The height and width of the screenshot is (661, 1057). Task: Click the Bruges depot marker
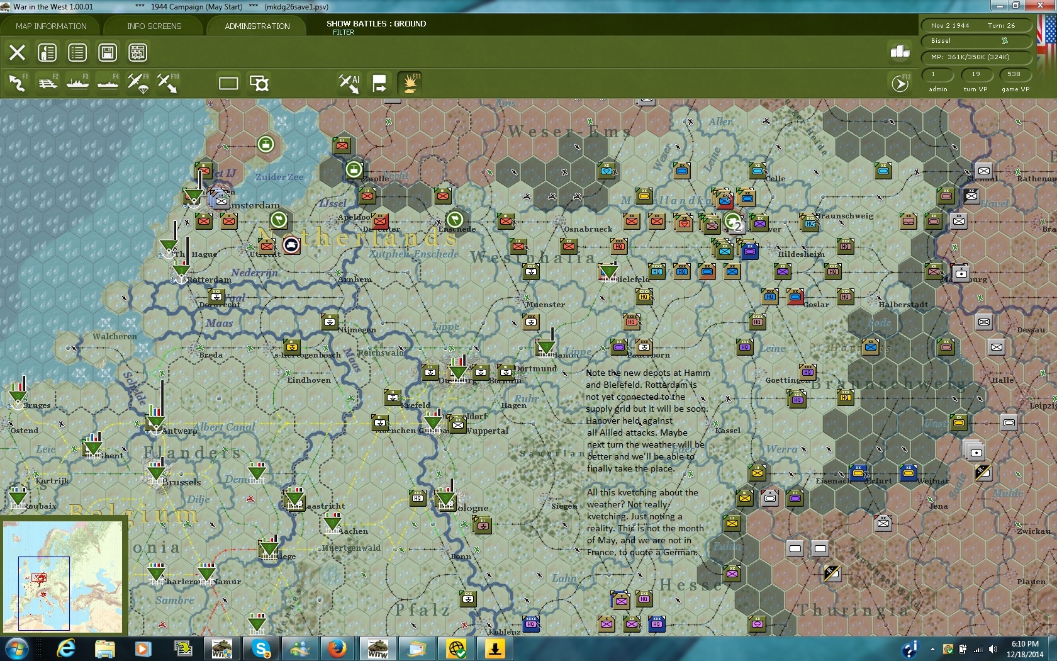point(18,396)
